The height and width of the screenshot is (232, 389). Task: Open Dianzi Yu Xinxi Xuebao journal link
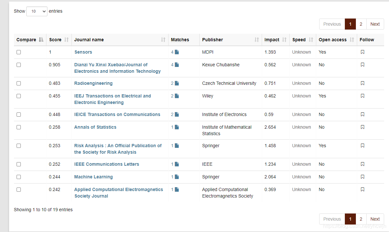tap(117, 68)
